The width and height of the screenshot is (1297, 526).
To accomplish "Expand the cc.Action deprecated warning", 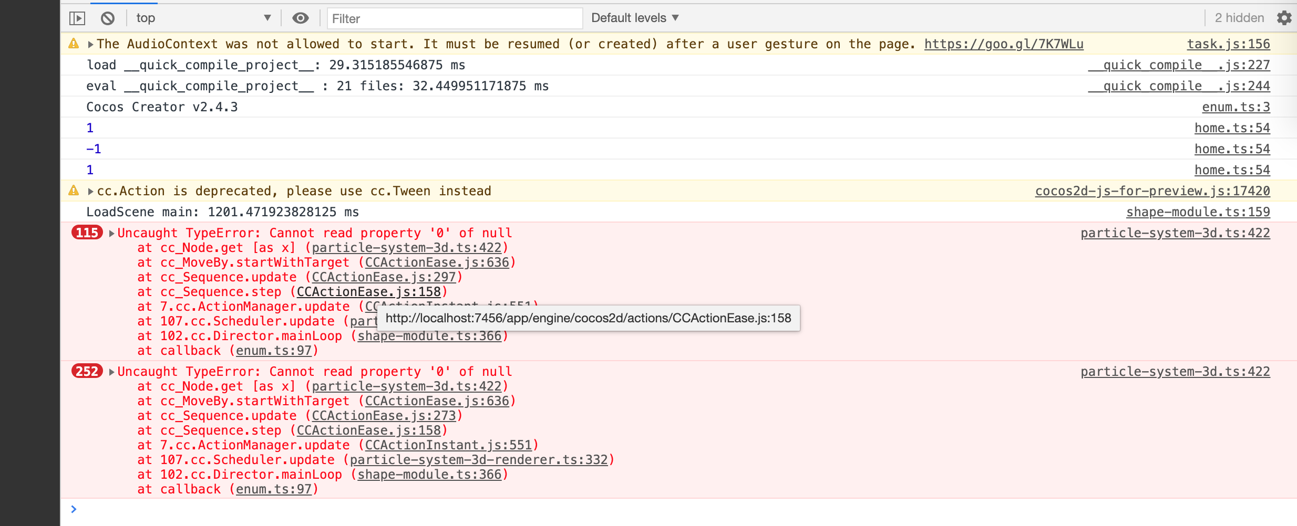I will (x=91, y=191).
